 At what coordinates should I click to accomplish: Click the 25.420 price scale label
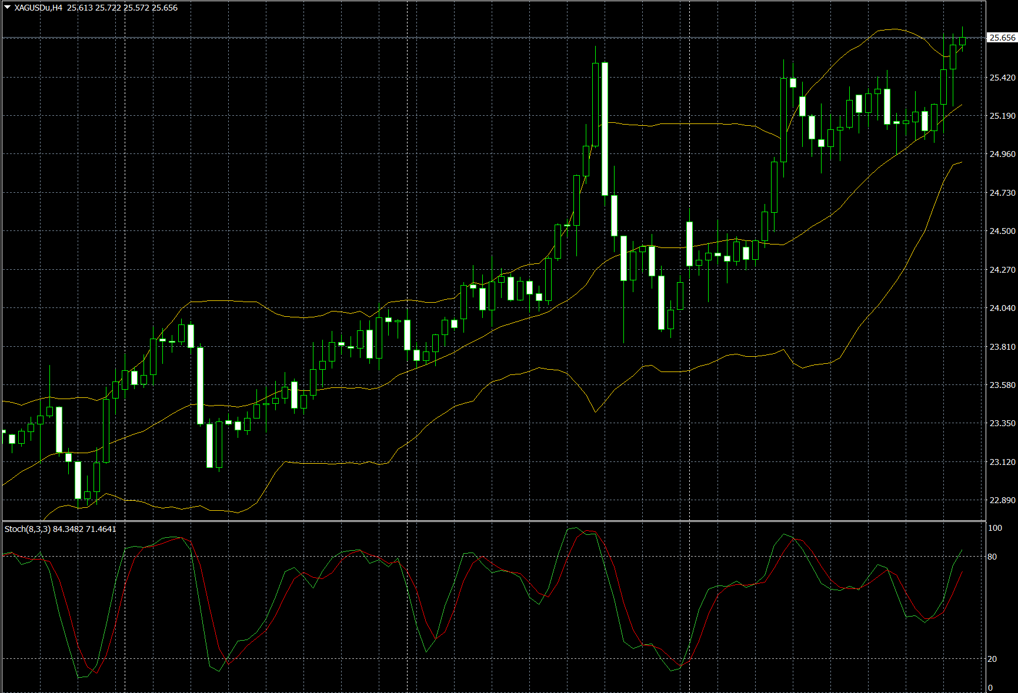click(x=1002, y=78)
